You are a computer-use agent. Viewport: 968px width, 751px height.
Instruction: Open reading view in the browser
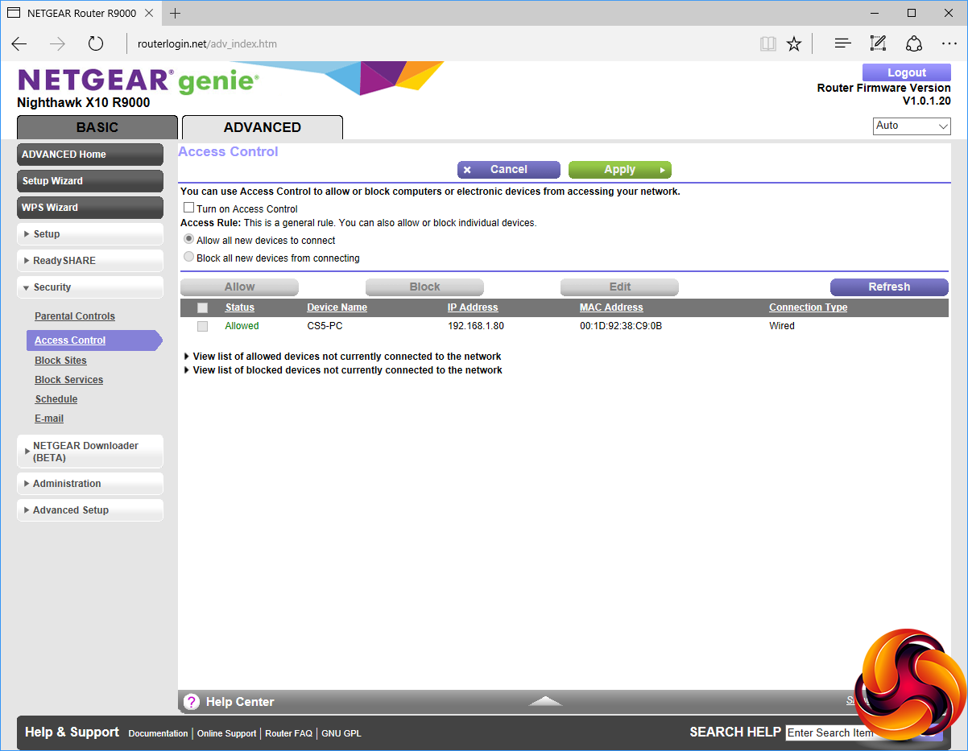tap(768, 43)
